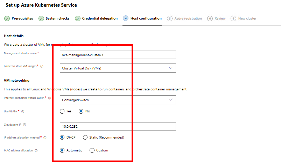
Task: Open the New cluster step tab
Action: point(244,18)
